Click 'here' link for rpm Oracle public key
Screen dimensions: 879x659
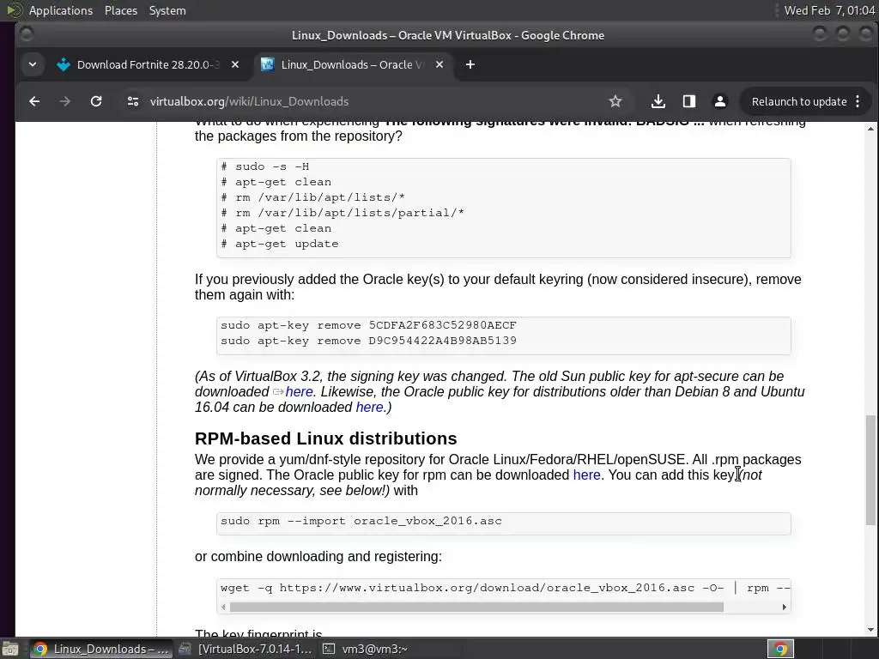pyautogui.click(x=586, y=475)
